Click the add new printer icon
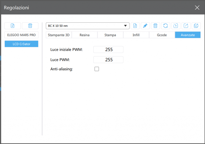 [x=13, y=26]
